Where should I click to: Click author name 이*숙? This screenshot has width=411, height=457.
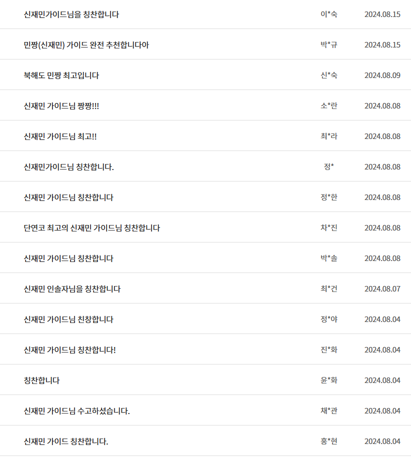(x=329, y=14)
